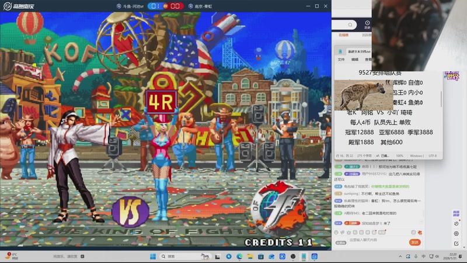Click the 行 16, 列 22 cursor position indicator

(x=344, y=156)
